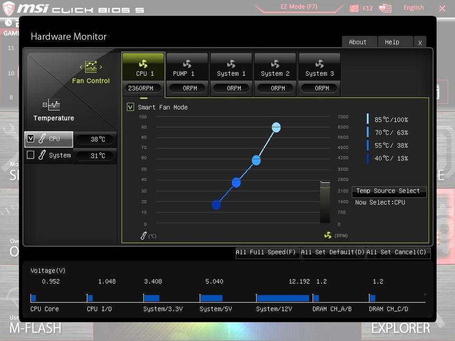455x341 pixels.
Task: Click the Fan Control icon
Action: 91,67
